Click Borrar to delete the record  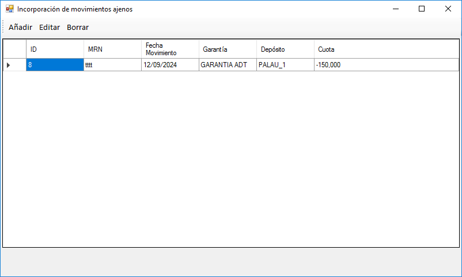78,27
